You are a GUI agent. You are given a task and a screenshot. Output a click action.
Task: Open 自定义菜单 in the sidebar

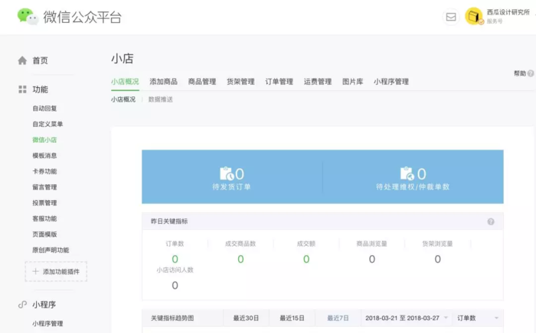tap(47, 124)
